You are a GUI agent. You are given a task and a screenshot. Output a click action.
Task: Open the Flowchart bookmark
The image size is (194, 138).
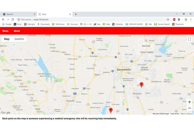[x=178, y=24]
